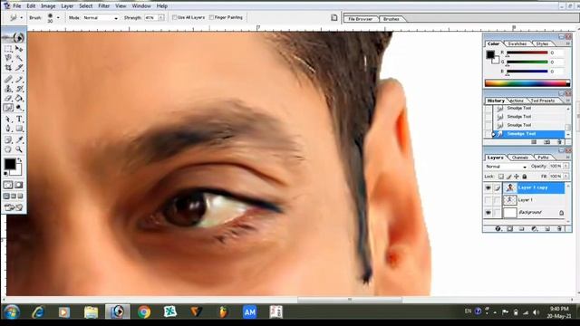Switch to the Actions tab
The width and height of the screenshot is (580, 326).
517,101
